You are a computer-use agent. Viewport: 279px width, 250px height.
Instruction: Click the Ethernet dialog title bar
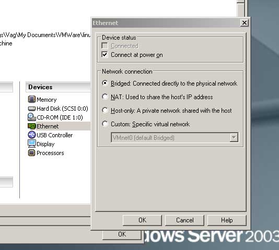pos(166,23)
